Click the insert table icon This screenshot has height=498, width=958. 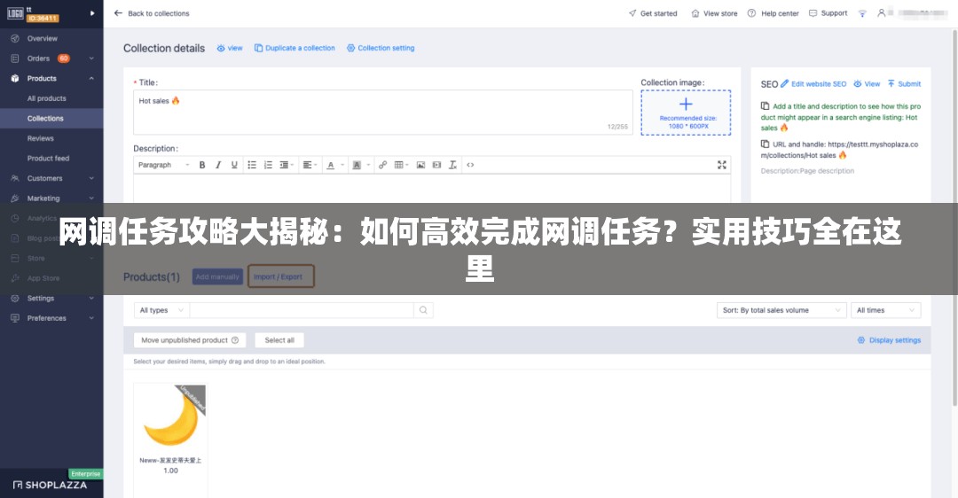[399, 165]
